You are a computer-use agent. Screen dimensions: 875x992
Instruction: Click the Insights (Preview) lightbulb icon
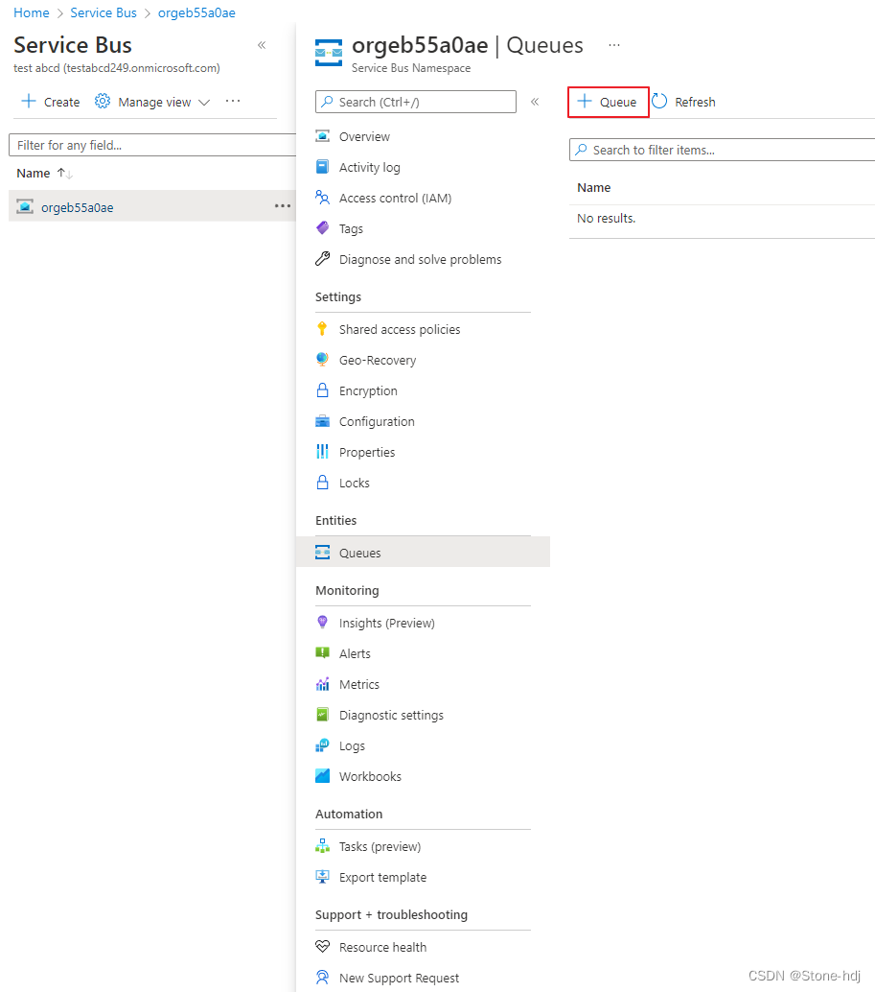click(x=322, y=622)
